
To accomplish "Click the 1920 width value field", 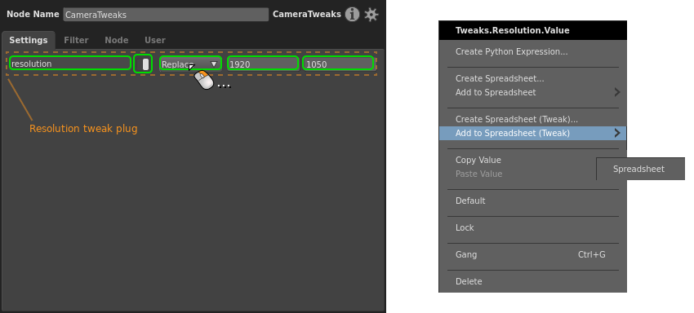I will 263,64.
